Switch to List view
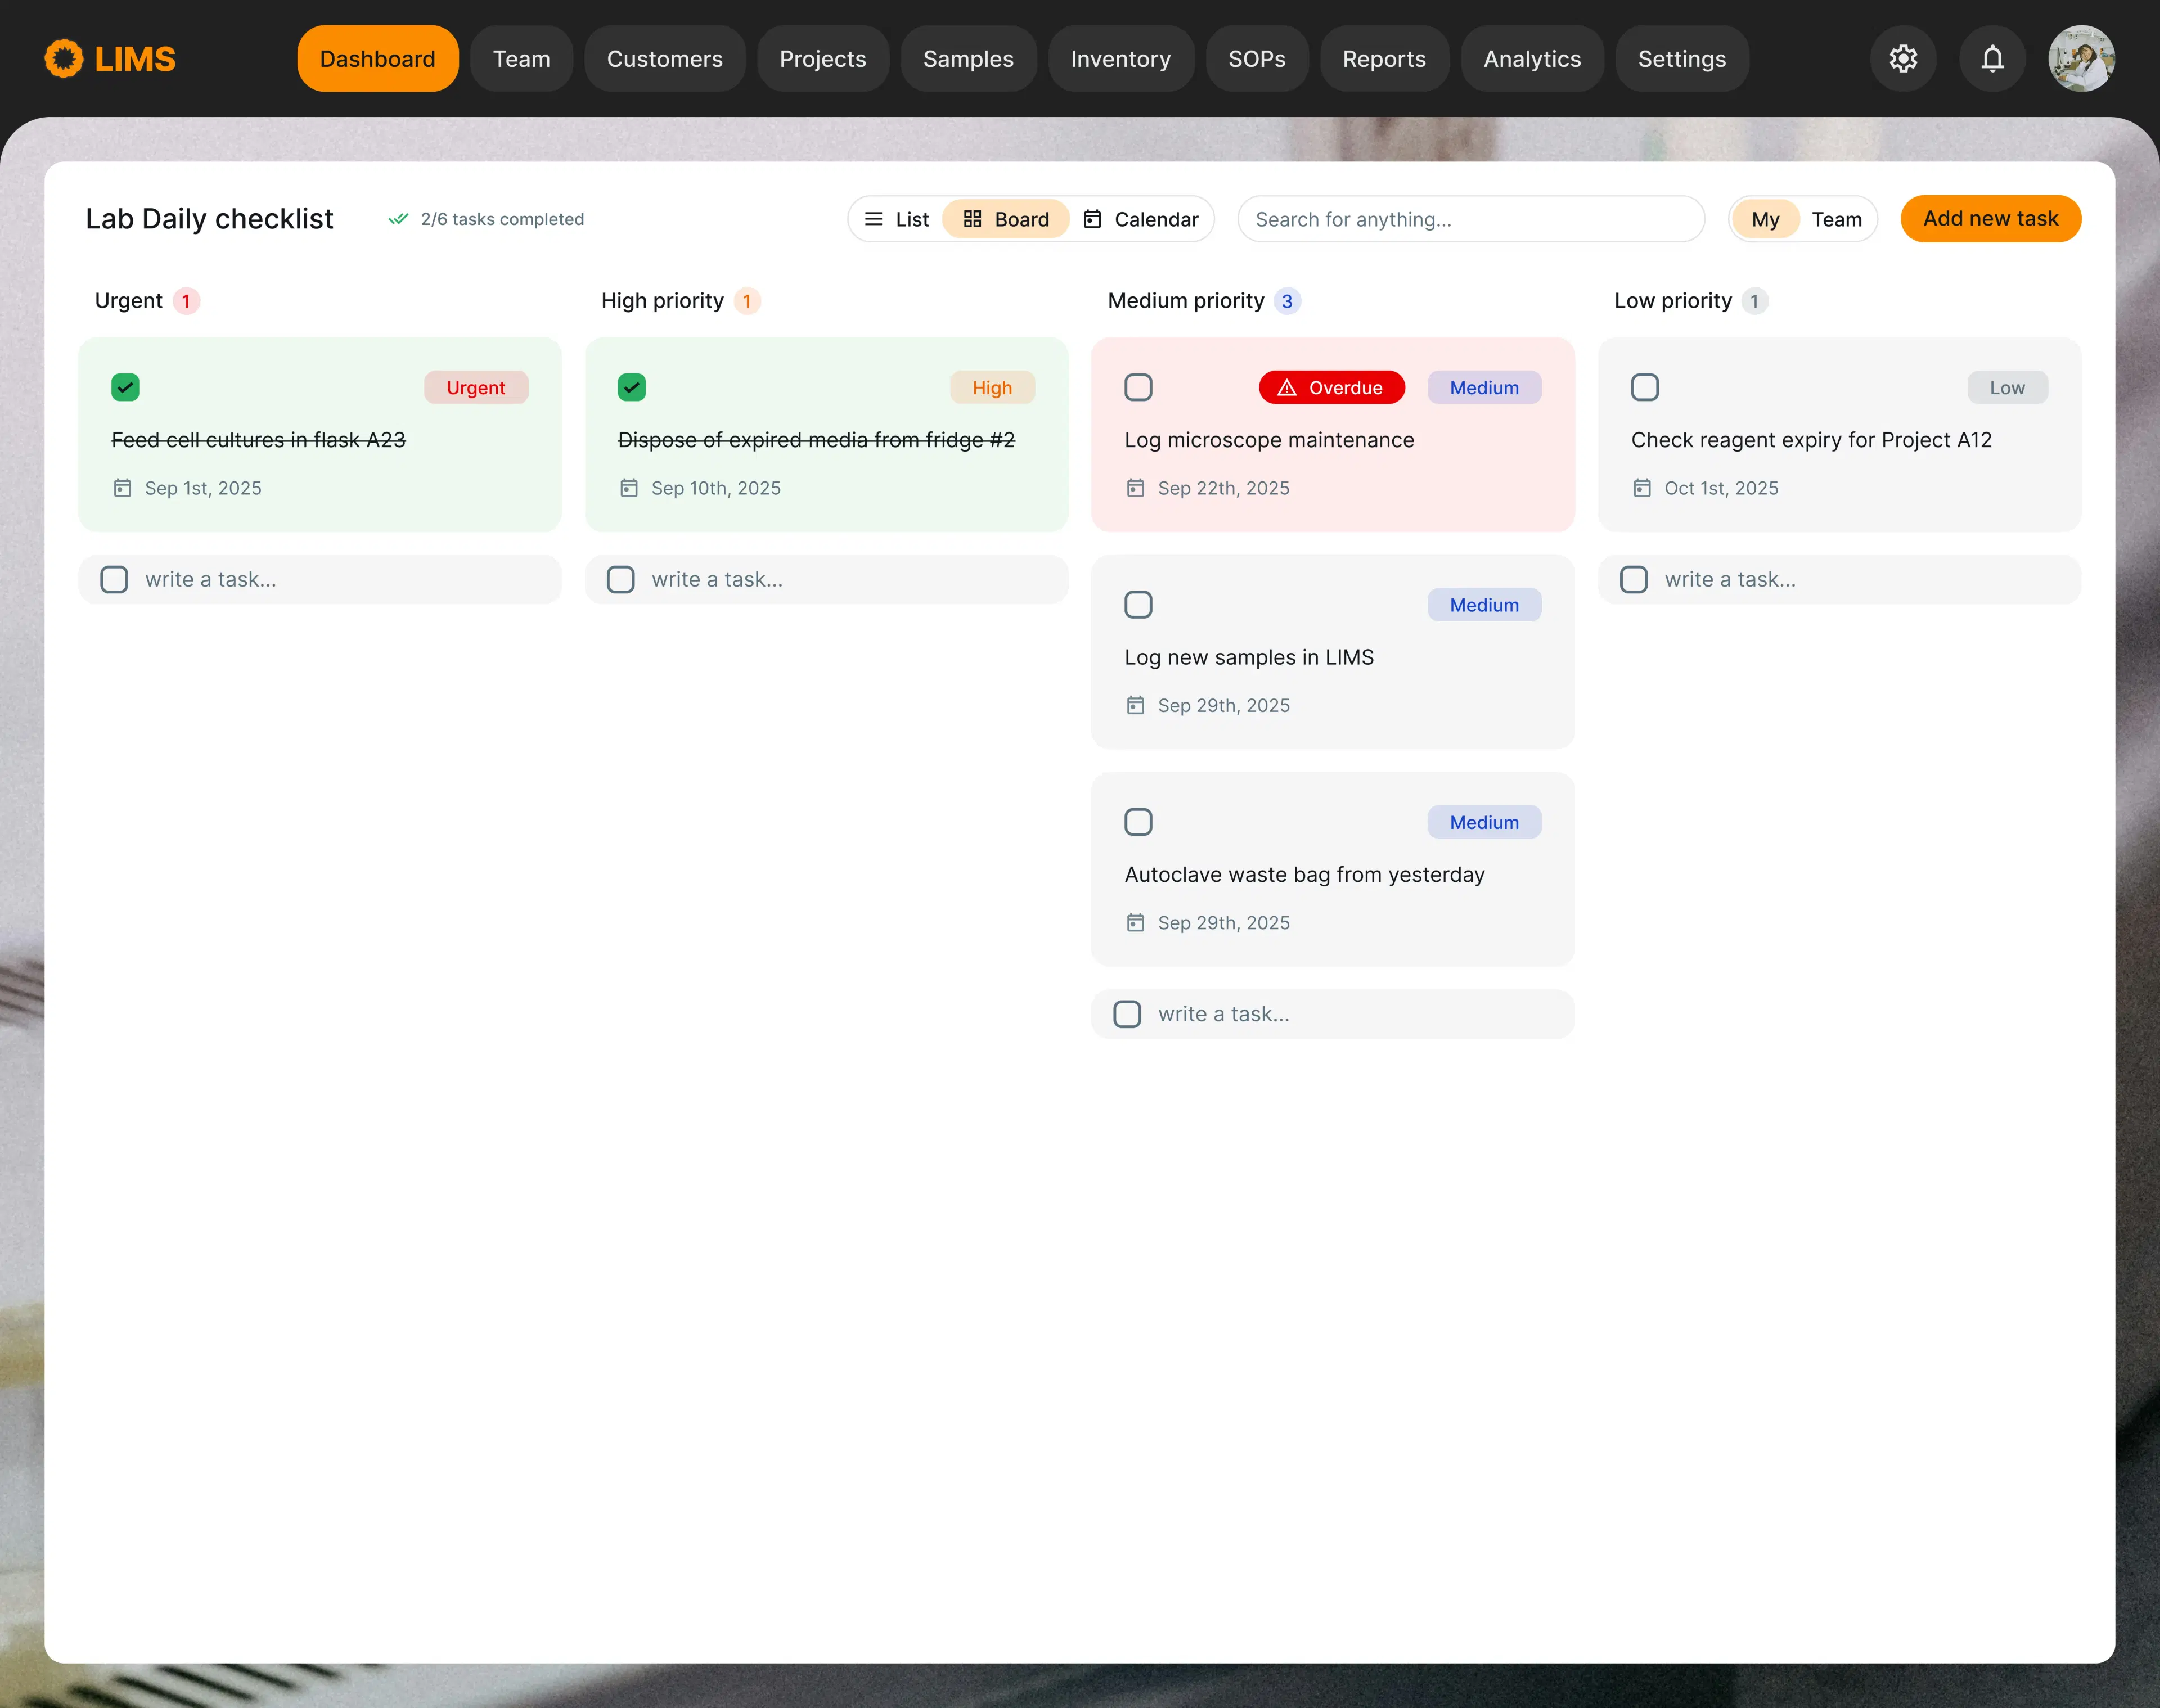This screenshot has width=2160, height=1708. point(897,218)
